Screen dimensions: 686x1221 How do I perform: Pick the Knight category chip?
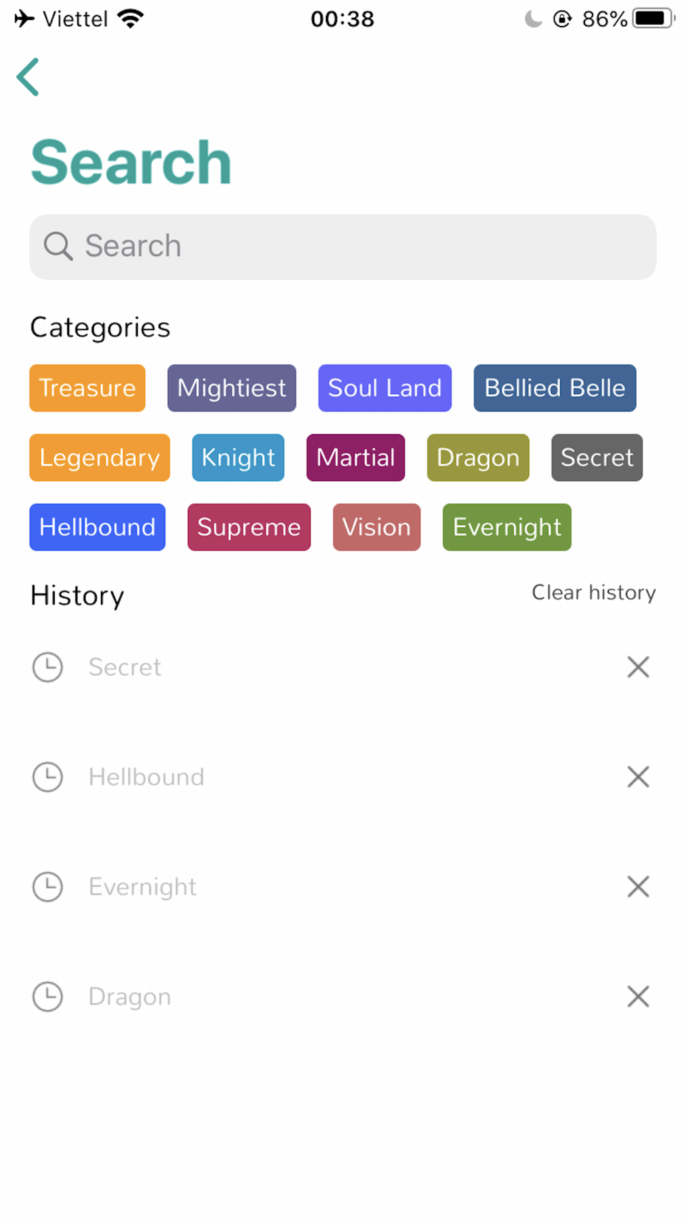(x=238, y=457)
